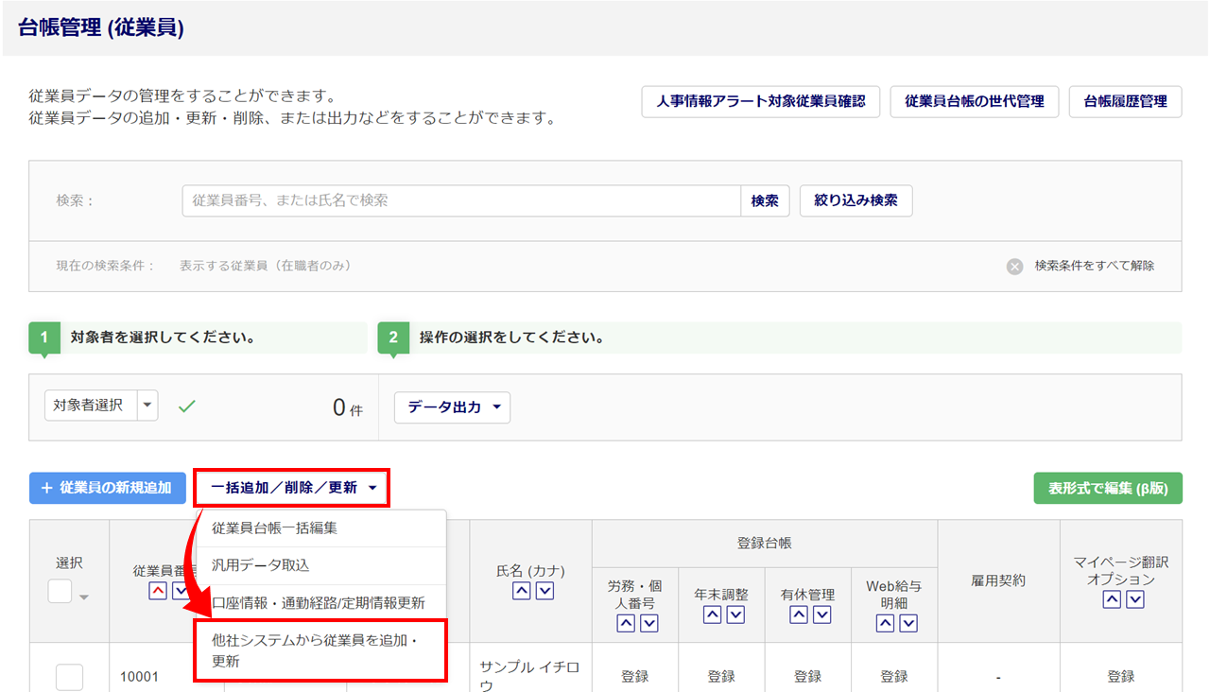Click the 従業員の新規追加 button

click(106, 488)
